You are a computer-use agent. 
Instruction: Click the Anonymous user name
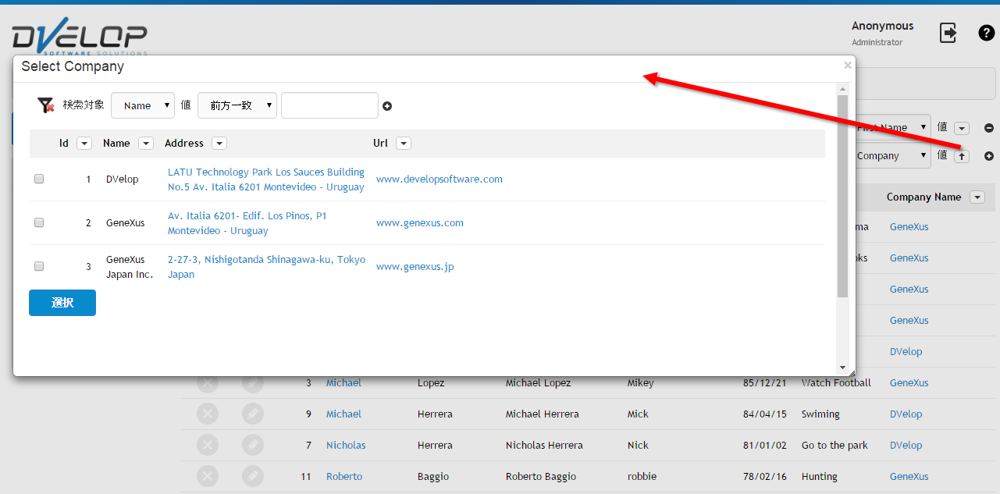click(882, 27)
